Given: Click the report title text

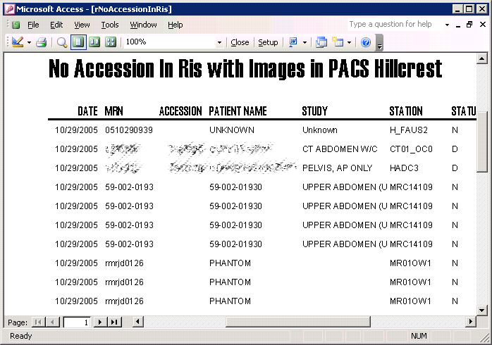Looking at the screenshot, I should click(x=245, y=68).
